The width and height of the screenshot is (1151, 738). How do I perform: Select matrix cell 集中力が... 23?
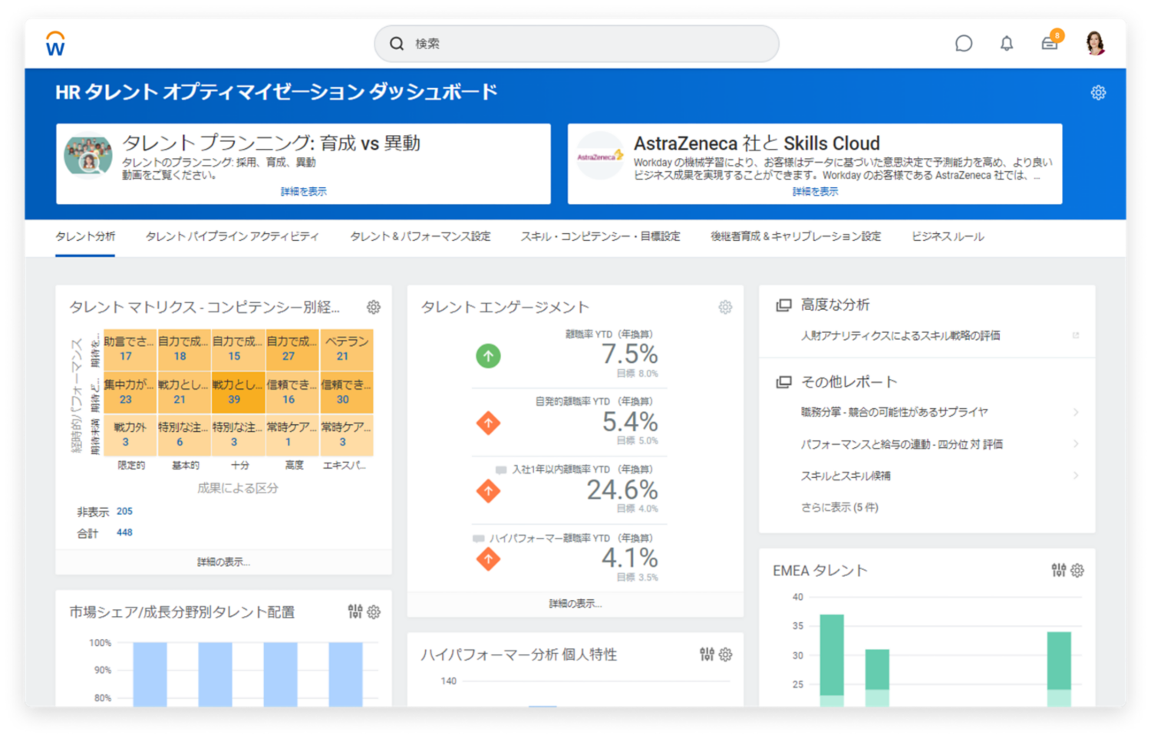(x=130, y=392)
